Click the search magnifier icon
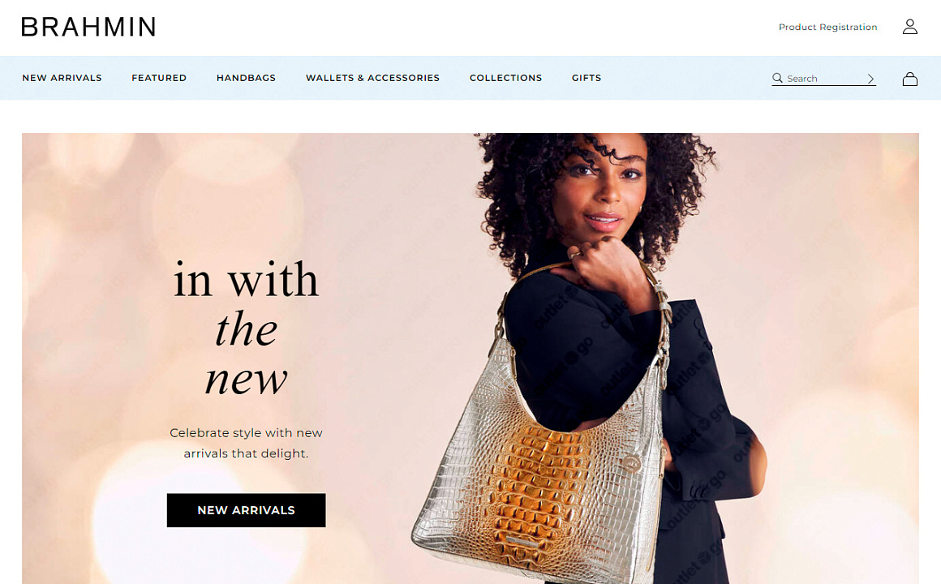Viewport: 941px width, 584px height. point(777,78)
